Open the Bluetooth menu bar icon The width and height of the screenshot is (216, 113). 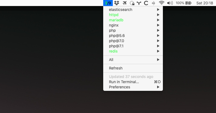[154, 3]
